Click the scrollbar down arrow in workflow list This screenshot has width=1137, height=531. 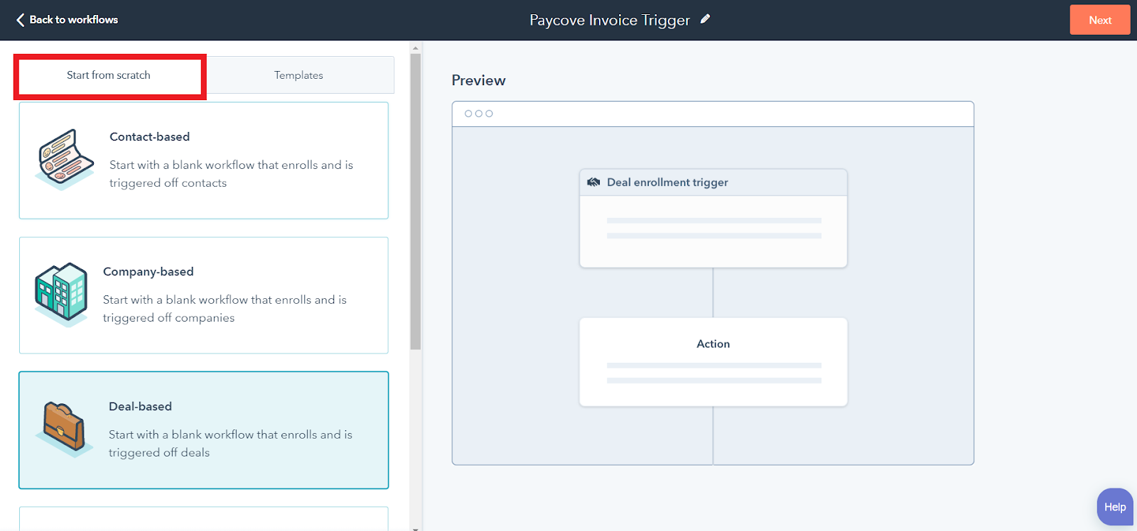[416, 528]
